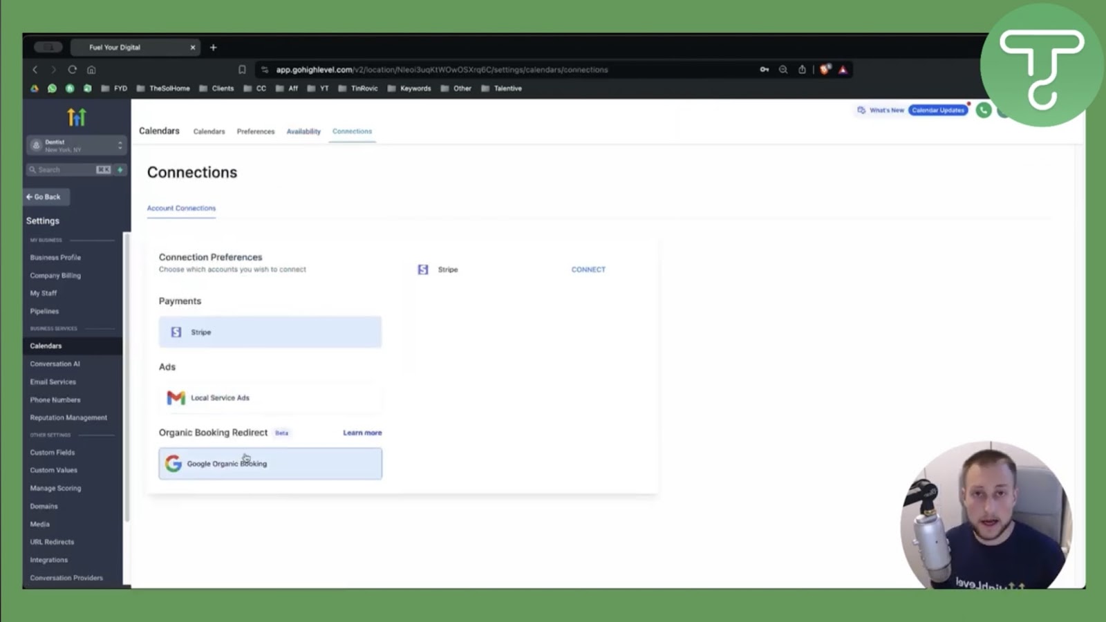Viewport: 1106px width, 622px height.
Task: Go back with the browser back arrow
Action: pyautogui.click(x=35, y=70)
